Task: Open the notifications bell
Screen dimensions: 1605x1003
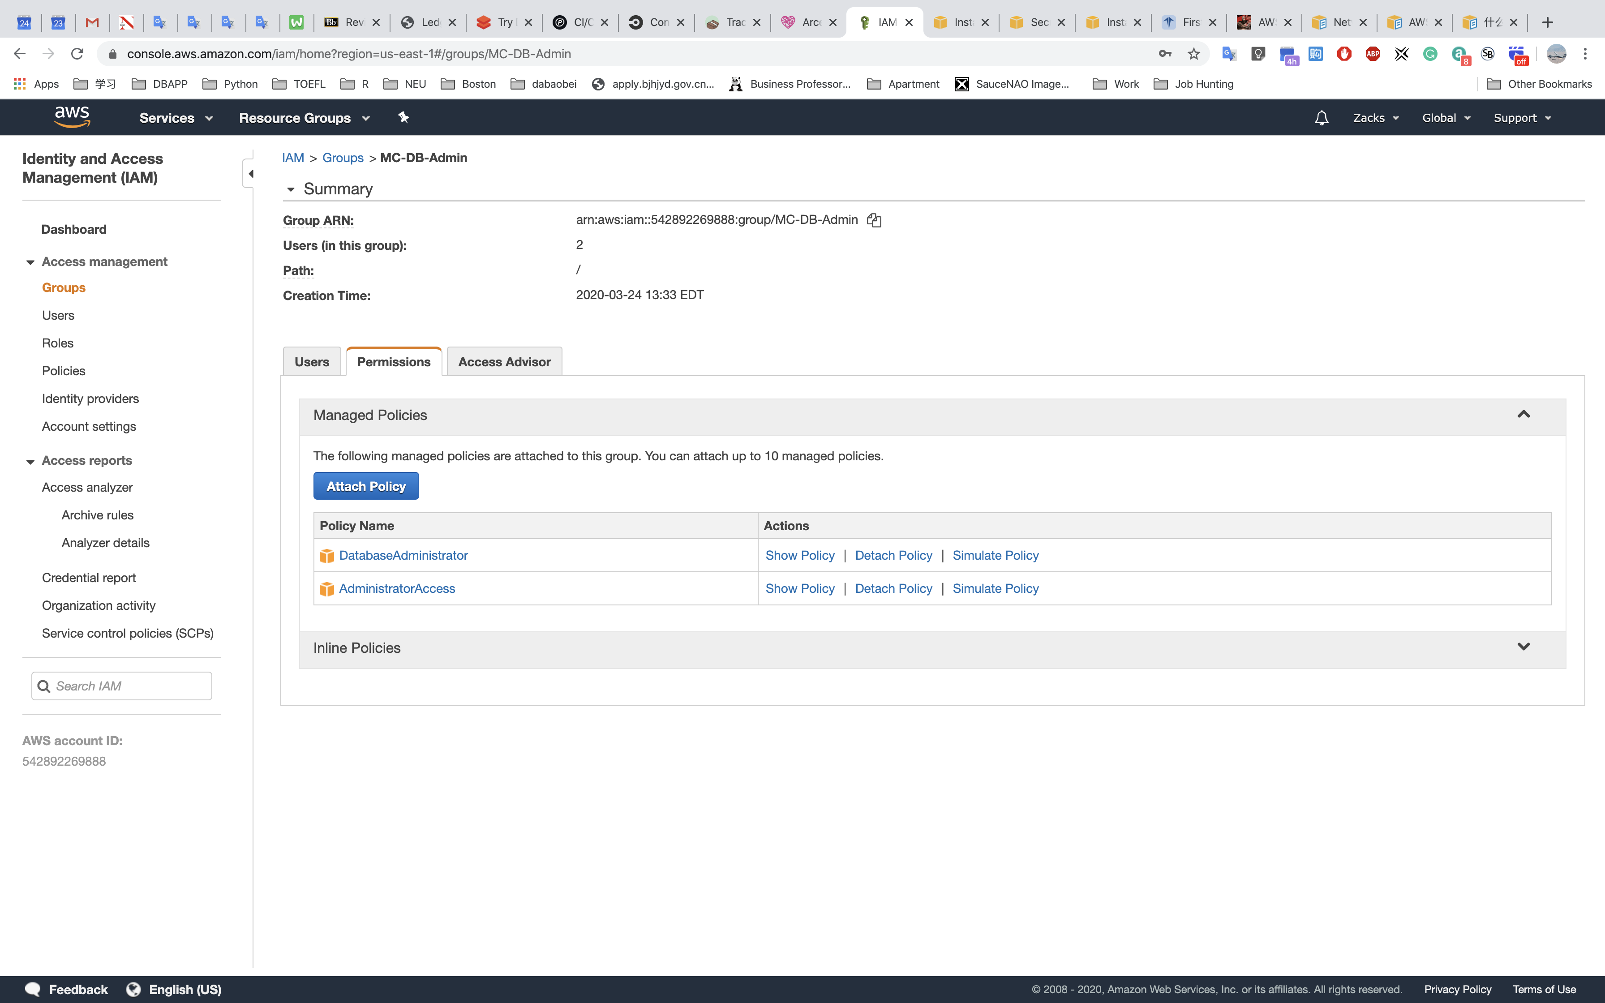Action: (x=1321, y=118)
